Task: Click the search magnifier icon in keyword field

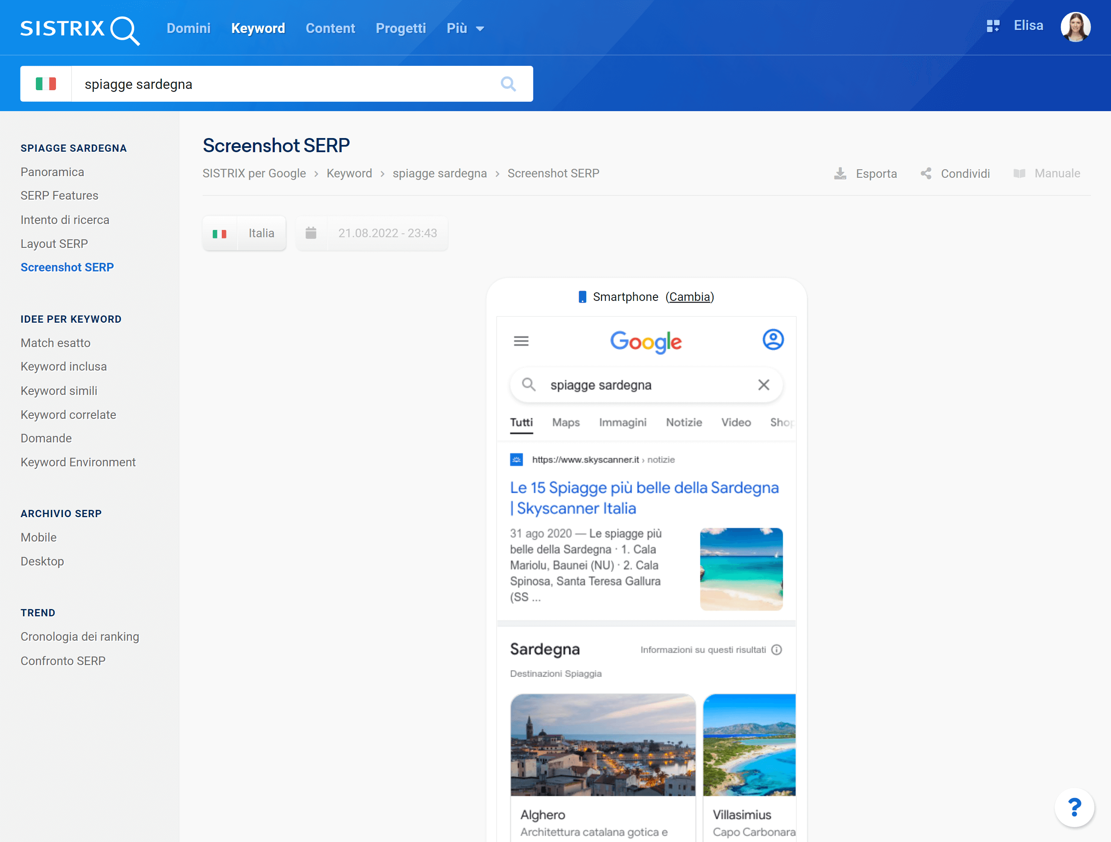Action: point(508,84)
